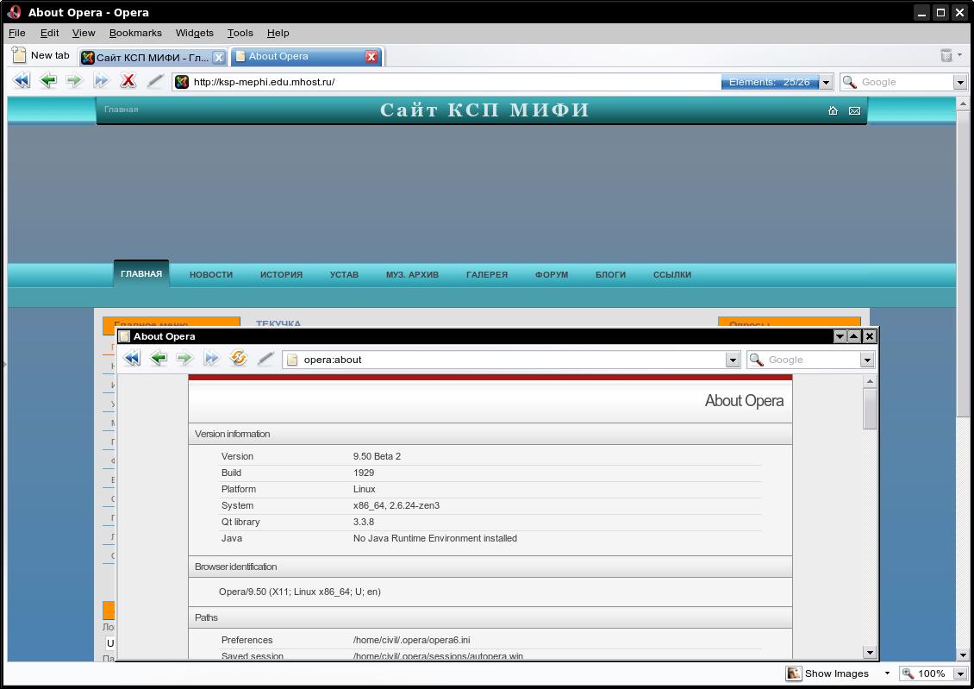
Task: Click the site favicon in address bar
Action: point(181,81)
